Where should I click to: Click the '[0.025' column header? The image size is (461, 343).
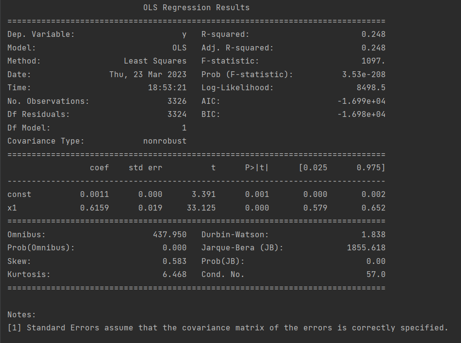point(313,168)
